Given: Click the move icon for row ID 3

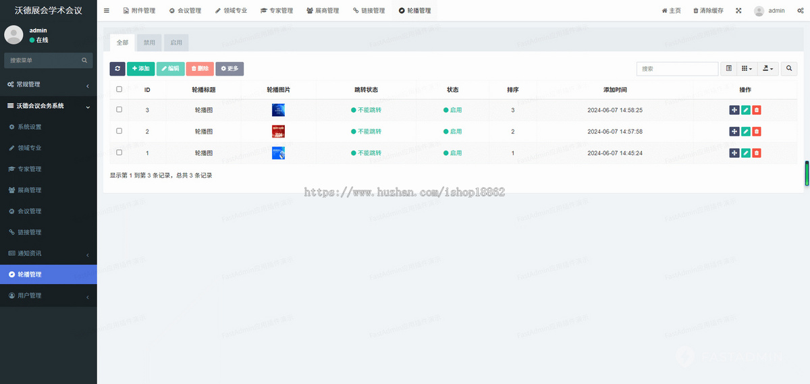Looking at the screenshot, I should (734, 110).
